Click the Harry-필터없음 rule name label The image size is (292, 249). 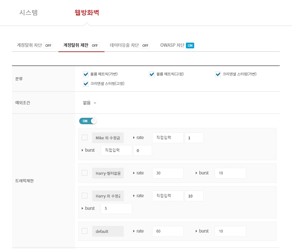click(x=108, y=173)
